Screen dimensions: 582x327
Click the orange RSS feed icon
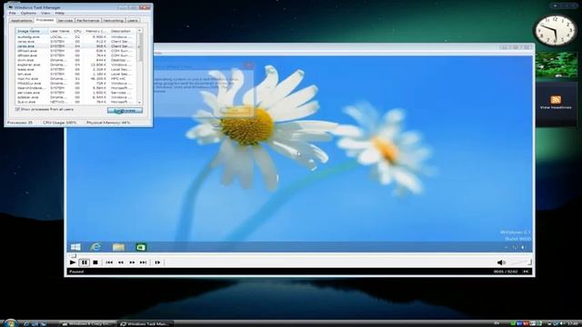coord(556,99)
